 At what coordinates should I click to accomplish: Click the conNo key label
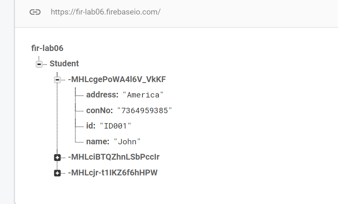(100, 111)
